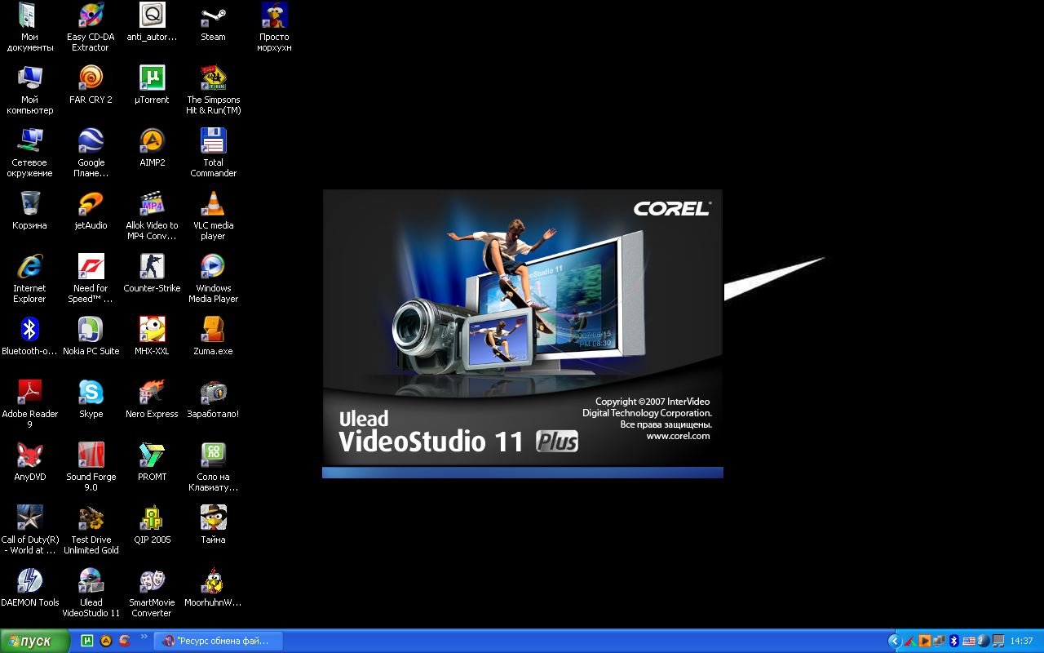The height and width of the screenshot is (653, 1044).
Task: Select the Bluetooth desktop shortcut icon
Action: click(29, 330)
